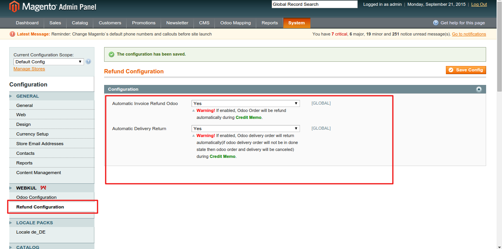502x249 pixels.
Task: Select Contacts in the configuration sidebar
Action: pyautogui.click(x=25, y=153)
